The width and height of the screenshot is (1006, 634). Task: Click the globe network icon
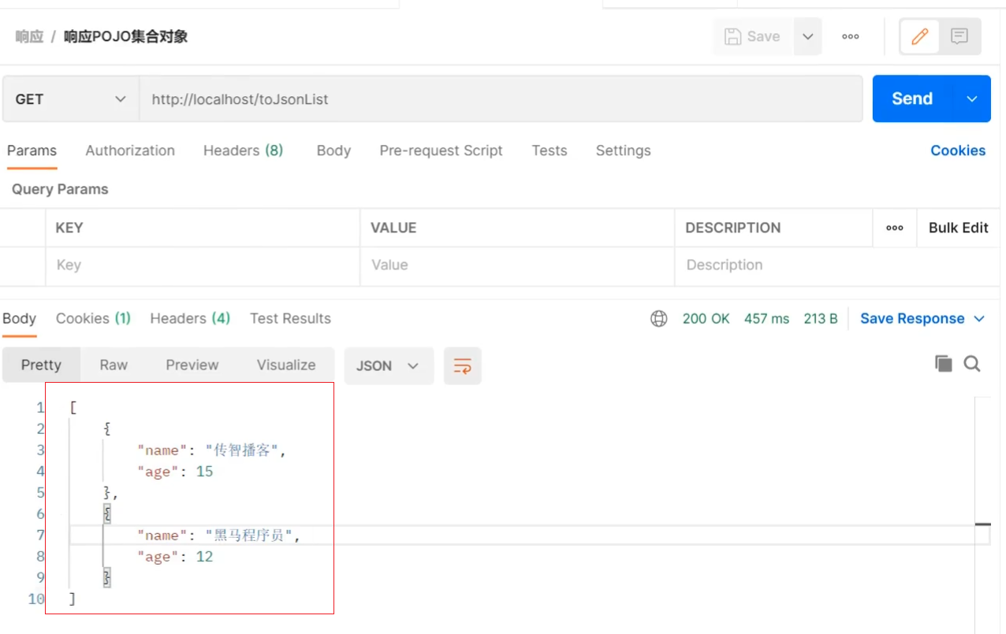click(x=659, y=318)
